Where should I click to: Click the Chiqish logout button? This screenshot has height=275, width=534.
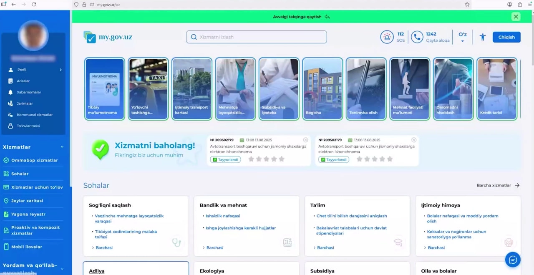[506, 37]
